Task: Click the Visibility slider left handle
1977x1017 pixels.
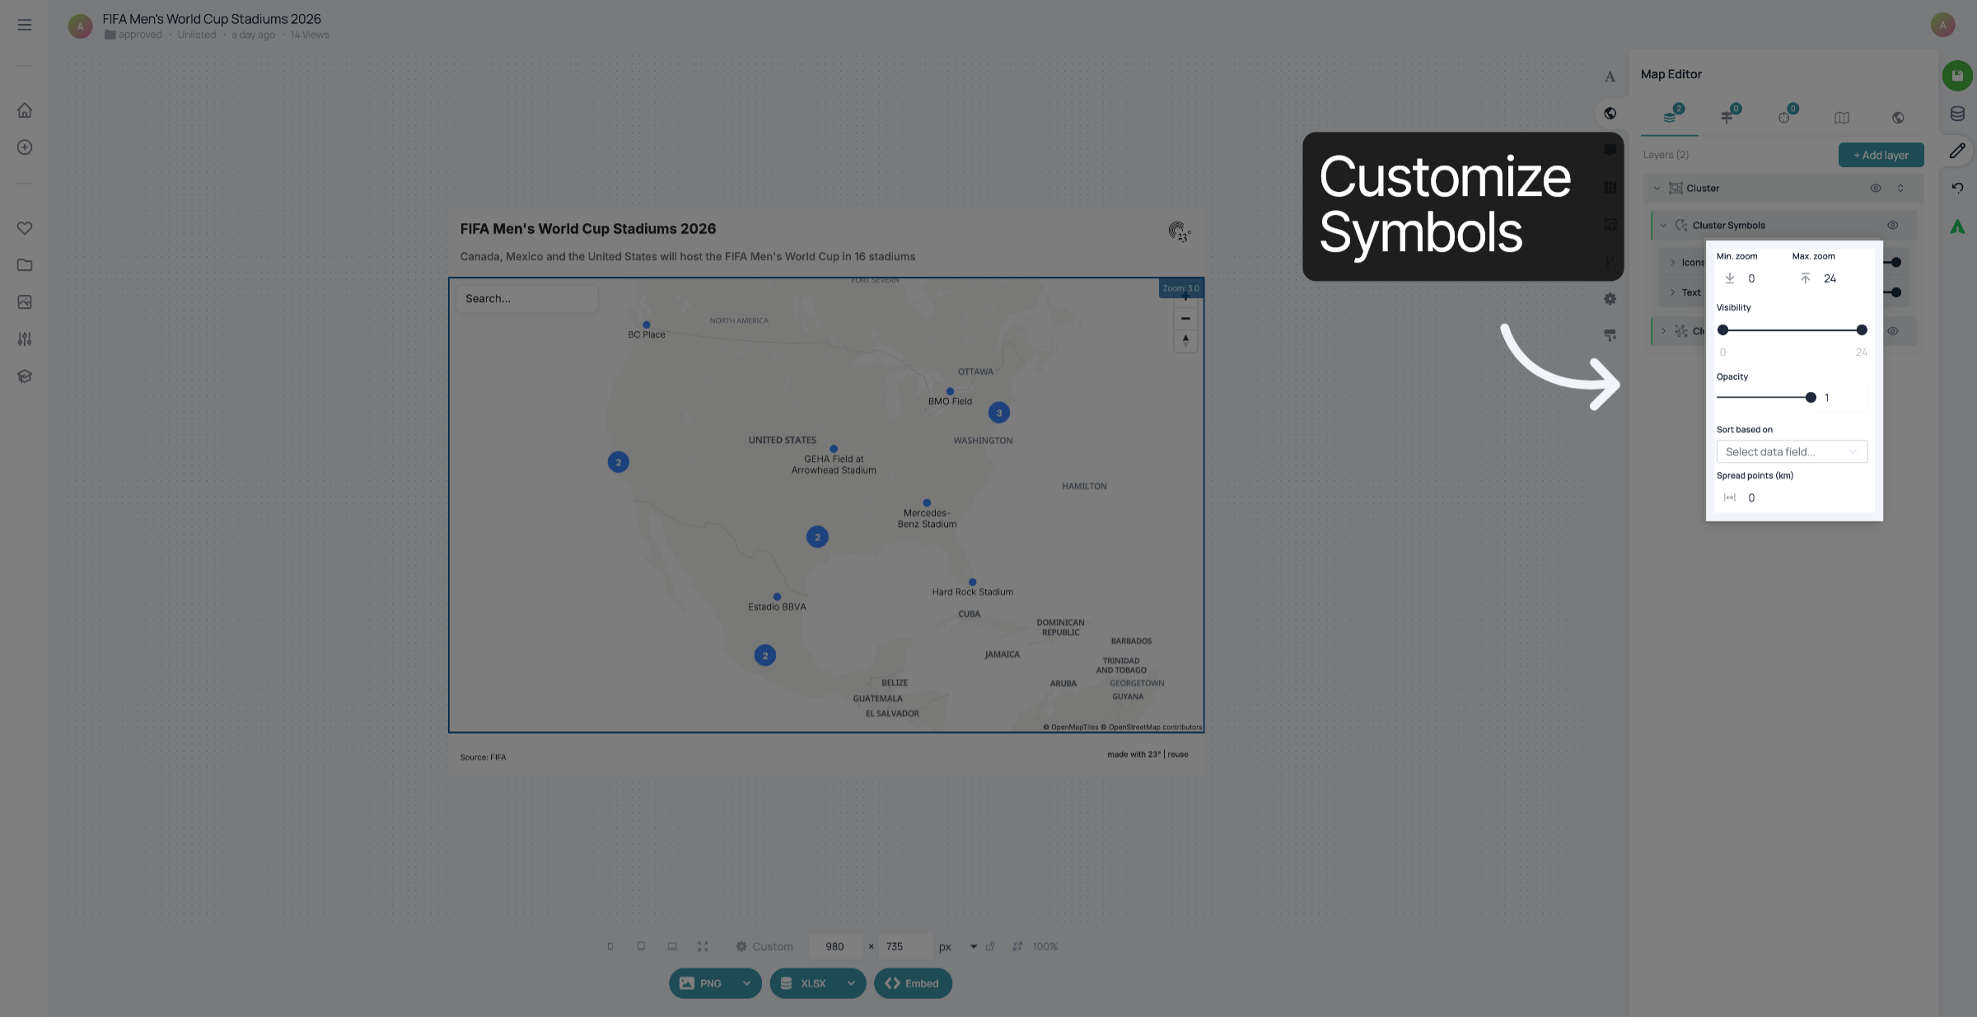Action: 1722,330
